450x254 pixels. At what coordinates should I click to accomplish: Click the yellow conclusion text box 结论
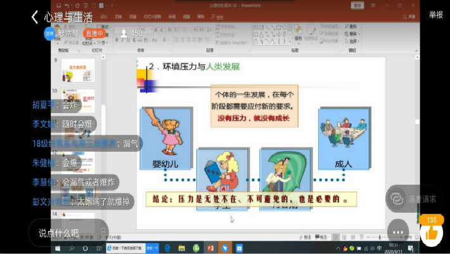(250, 199)
